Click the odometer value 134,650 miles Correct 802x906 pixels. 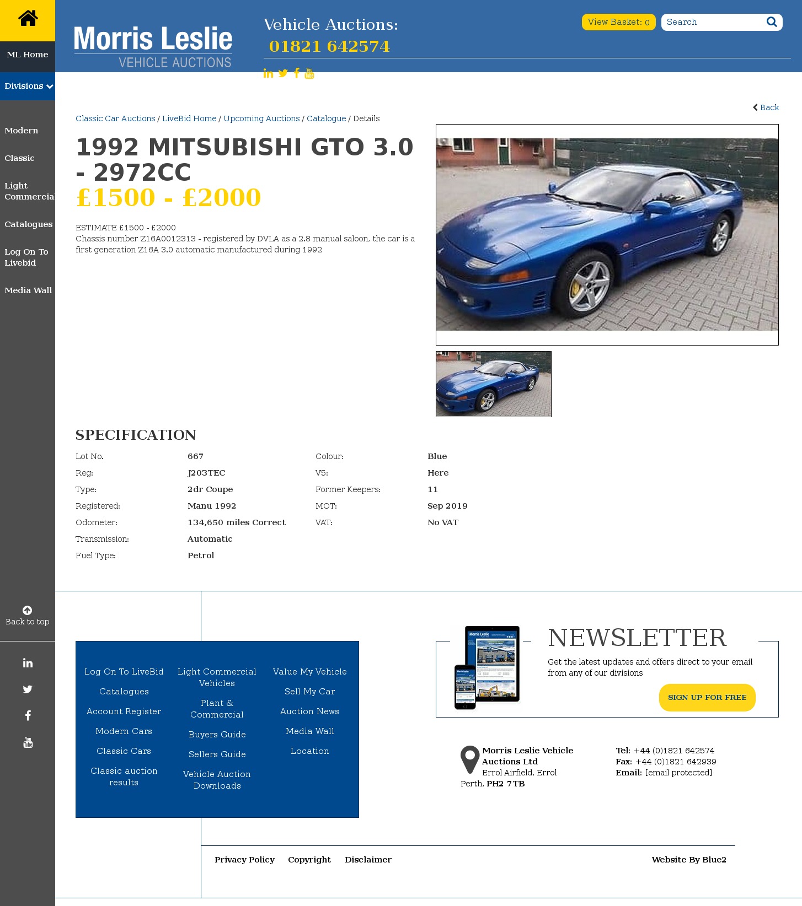pos(237,522)
